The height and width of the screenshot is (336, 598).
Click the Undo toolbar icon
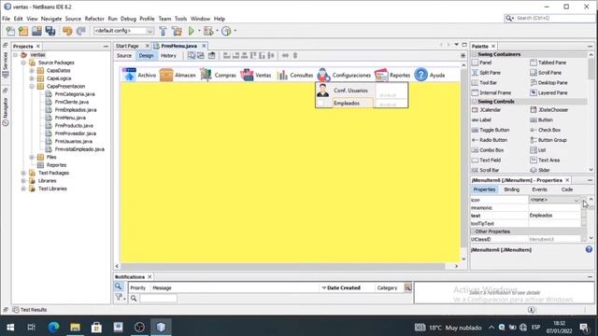(x=67, y=31)
